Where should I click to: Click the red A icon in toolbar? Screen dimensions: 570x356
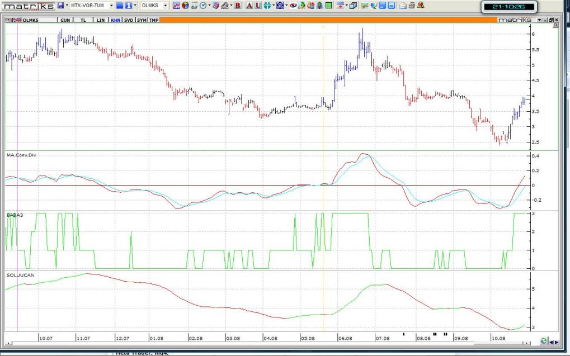pyautogui.click(x=249, y=6)
